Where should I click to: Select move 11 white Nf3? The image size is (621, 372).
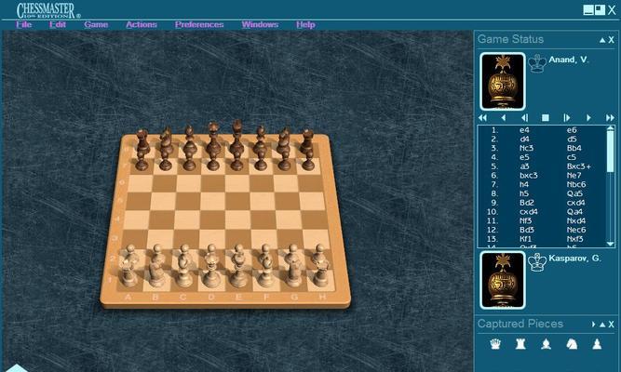(525, 221)
